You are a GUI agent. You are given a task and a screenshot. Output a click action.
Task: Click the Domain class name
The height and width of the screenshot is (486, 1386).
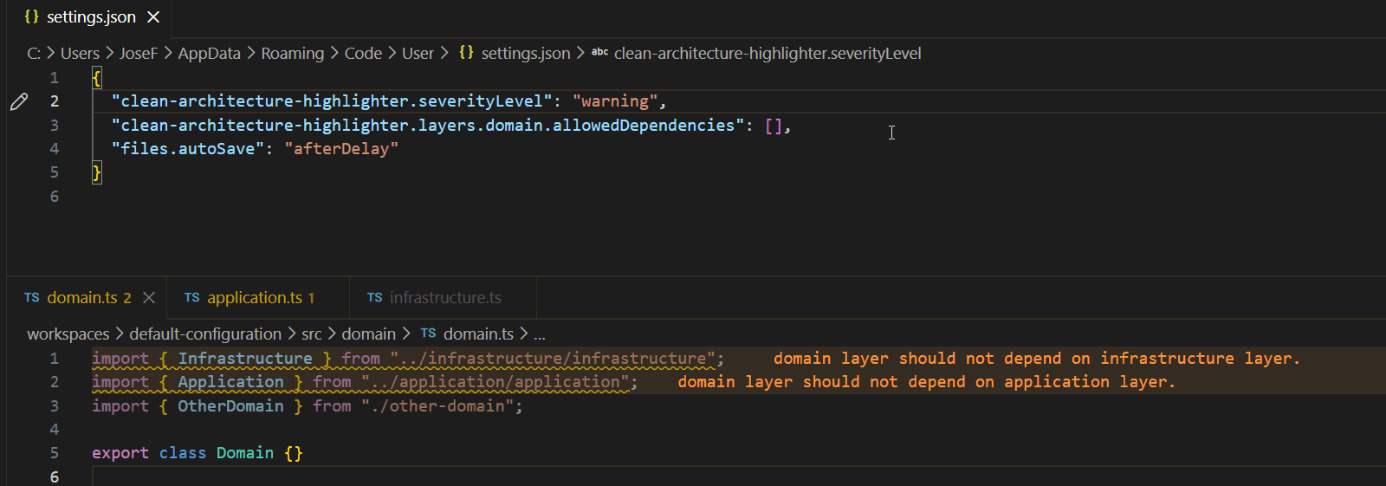pos(245,453)
